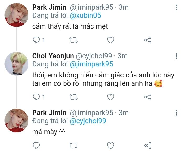Like the tweet 'cảm thấy rất là mắc mệt'

(111, 40)
